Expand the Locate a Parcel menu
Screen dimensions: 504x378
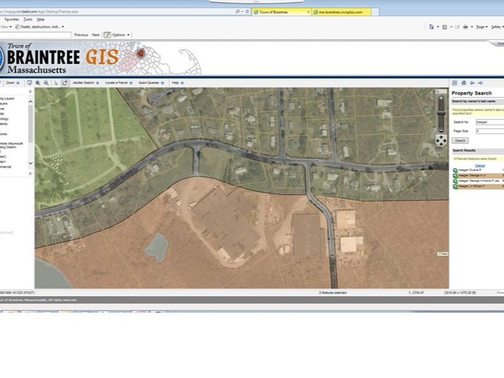pos(118,83)
